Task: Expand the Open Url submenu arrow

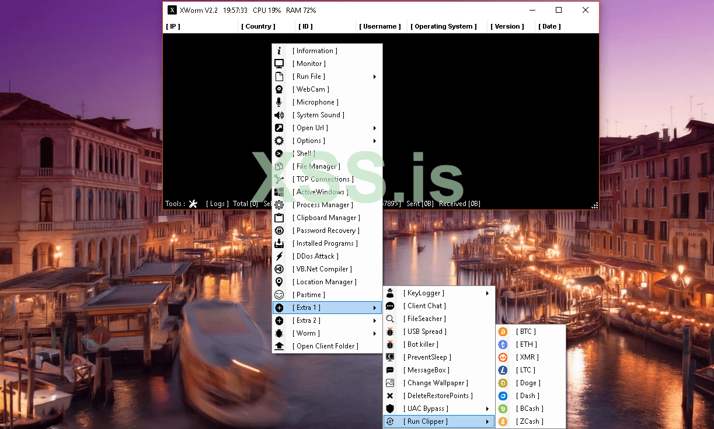Action: pos(375,128)
